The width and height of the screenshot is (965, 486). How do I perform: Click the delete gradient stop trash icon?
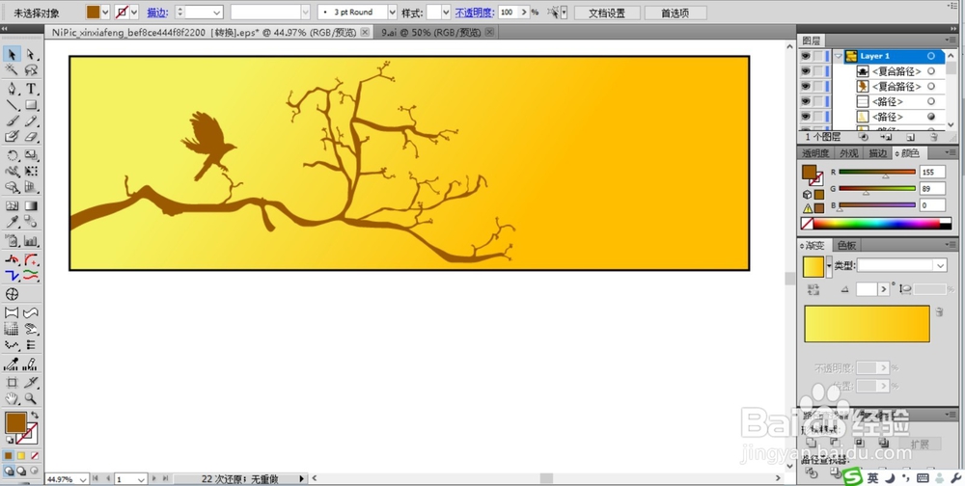(939, 311)
